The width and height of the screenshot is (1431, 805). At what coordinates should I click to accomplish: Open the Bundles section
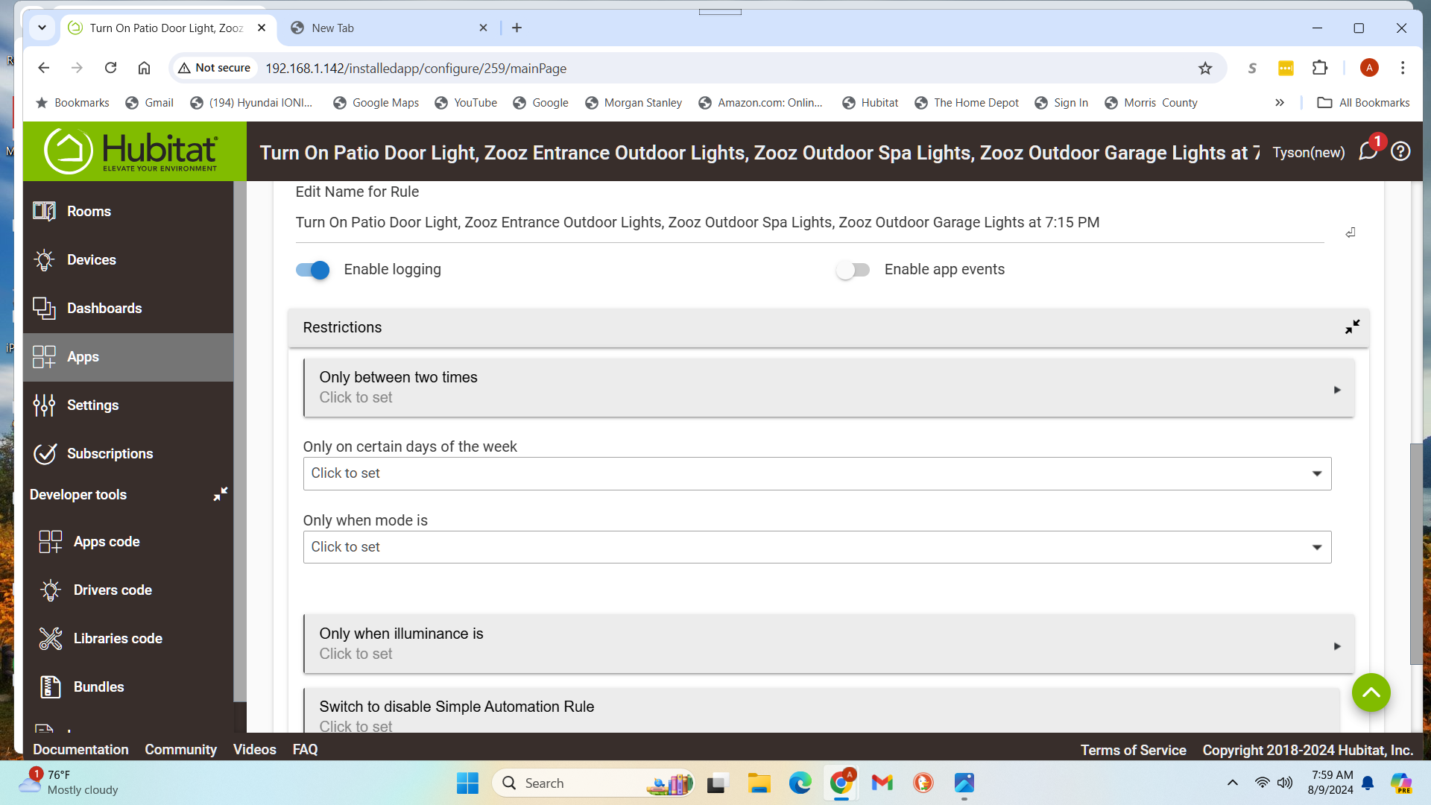click(98, 686)
